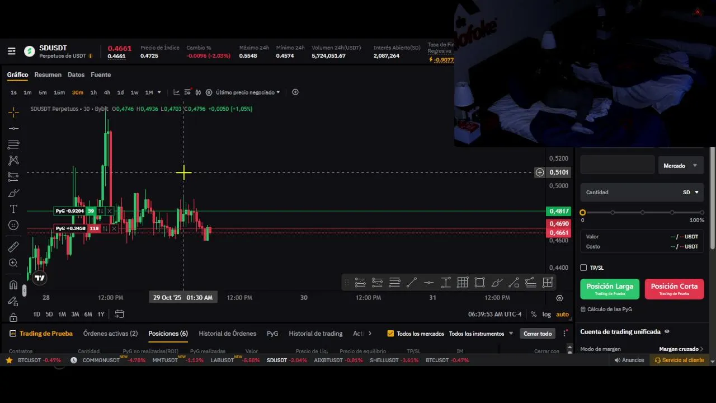716x403 pixels.
Task: Open Todos los instrumentos dropdown
Action: (x=481, y=334)
